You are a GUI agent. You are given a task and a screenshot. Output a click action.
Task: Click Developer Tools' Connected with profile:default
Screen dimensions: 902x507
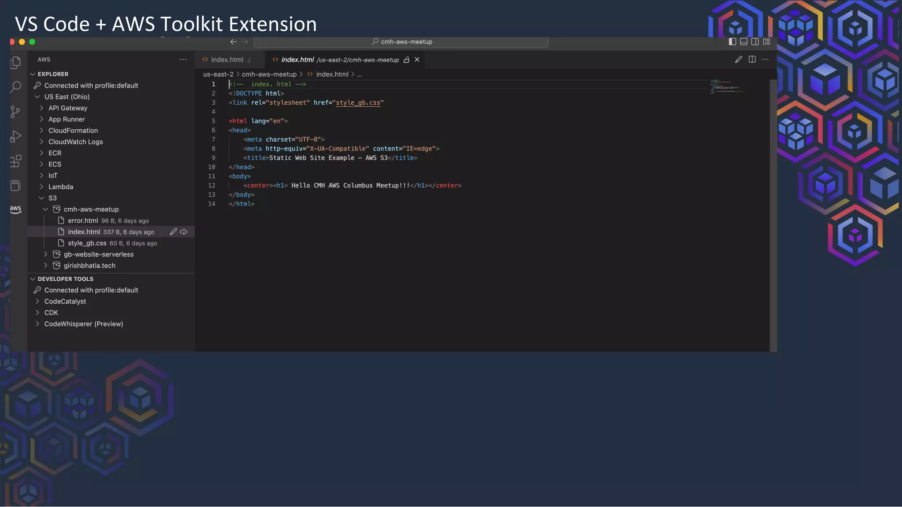(x=91, y=290)
